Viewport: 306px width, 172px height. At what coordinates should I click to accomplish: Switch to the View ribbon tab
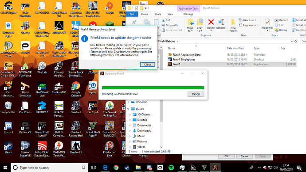point(170,14)
